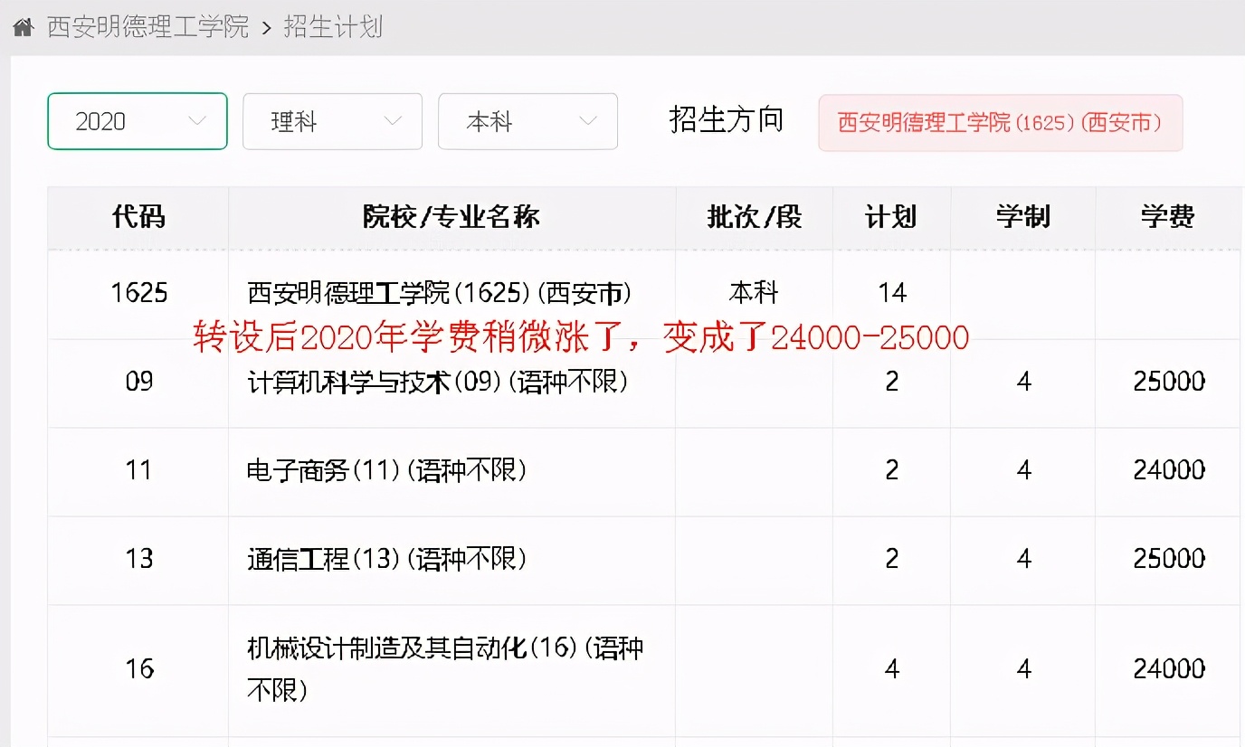This screenshot has height=747, width=1245.
Task: Click the chevron arrow beside 2020
Action: tap(197, 121)
